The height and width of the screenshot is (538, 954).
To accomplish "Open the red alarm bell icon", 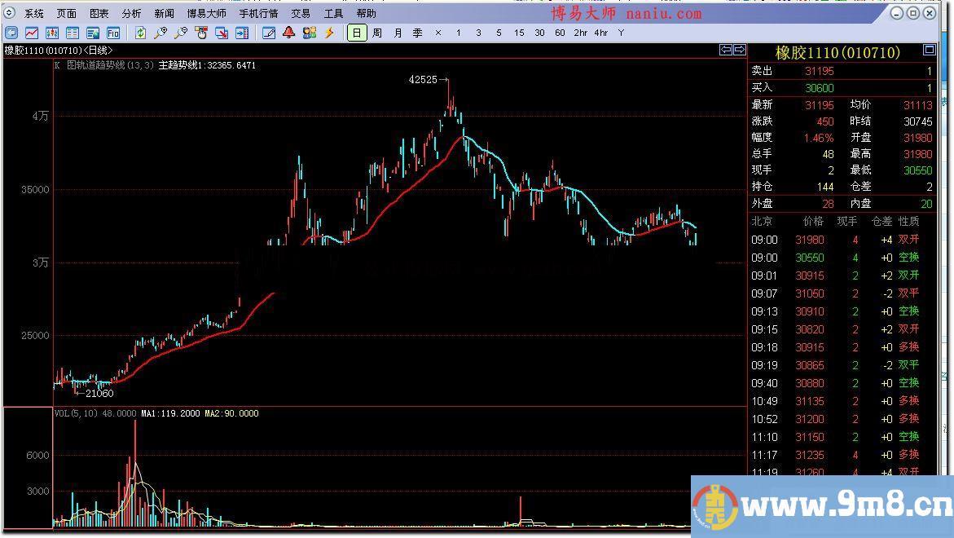I will coord(288,33).
